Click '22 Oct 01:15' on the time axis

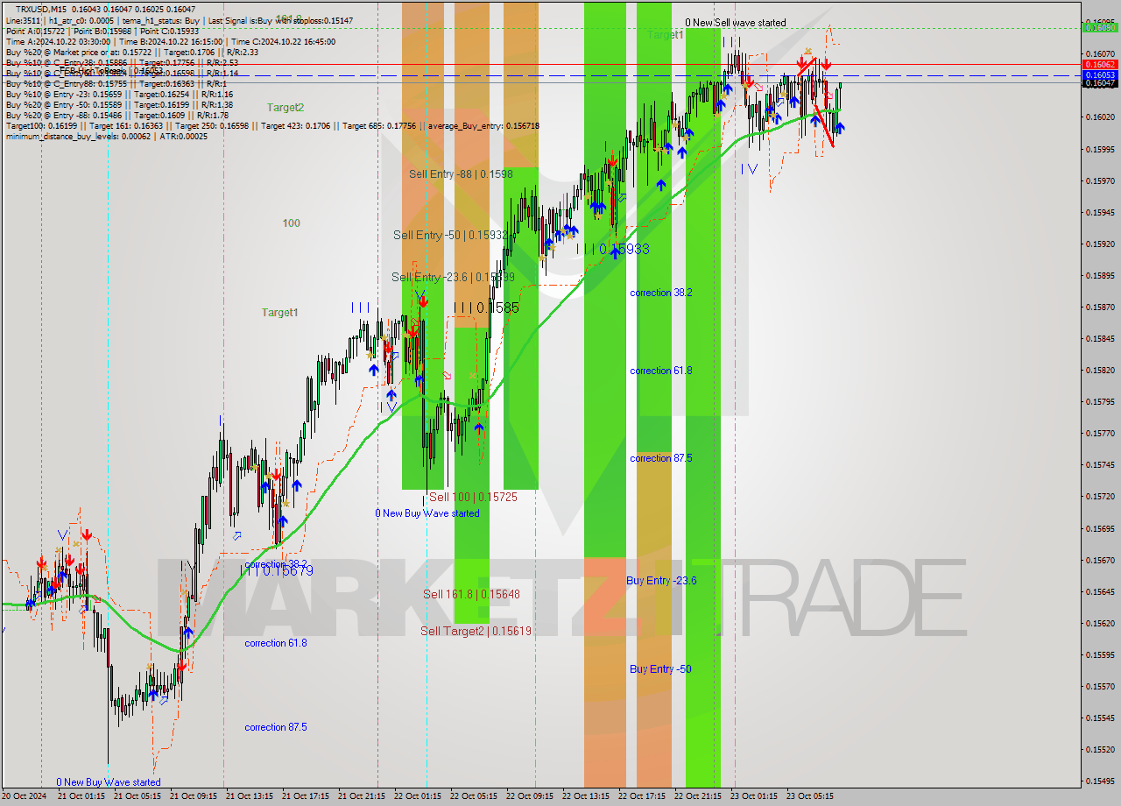(418, 796)
